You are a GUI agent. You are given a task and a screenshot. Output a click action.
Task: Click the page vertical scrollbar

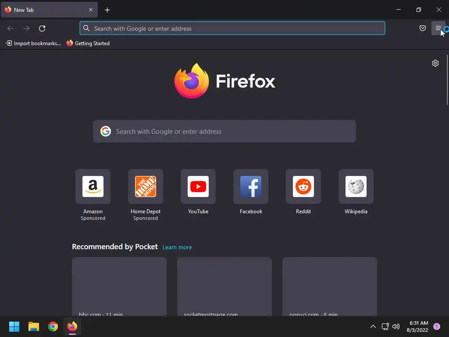447,80
